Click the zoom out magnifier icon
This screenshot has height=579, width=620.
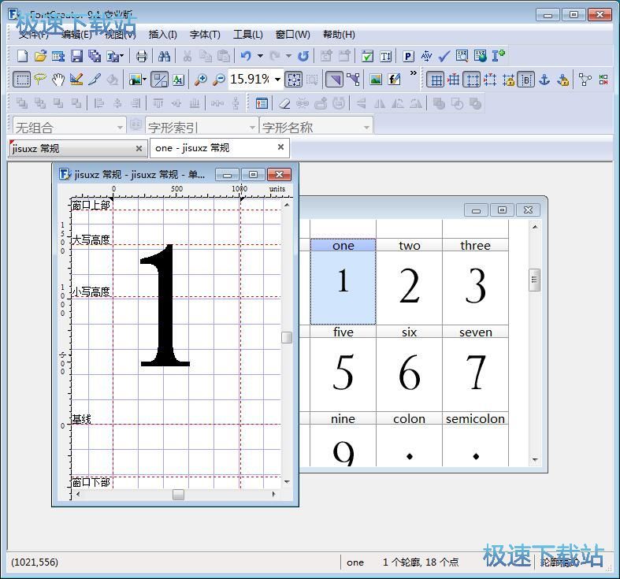(219, 80)
